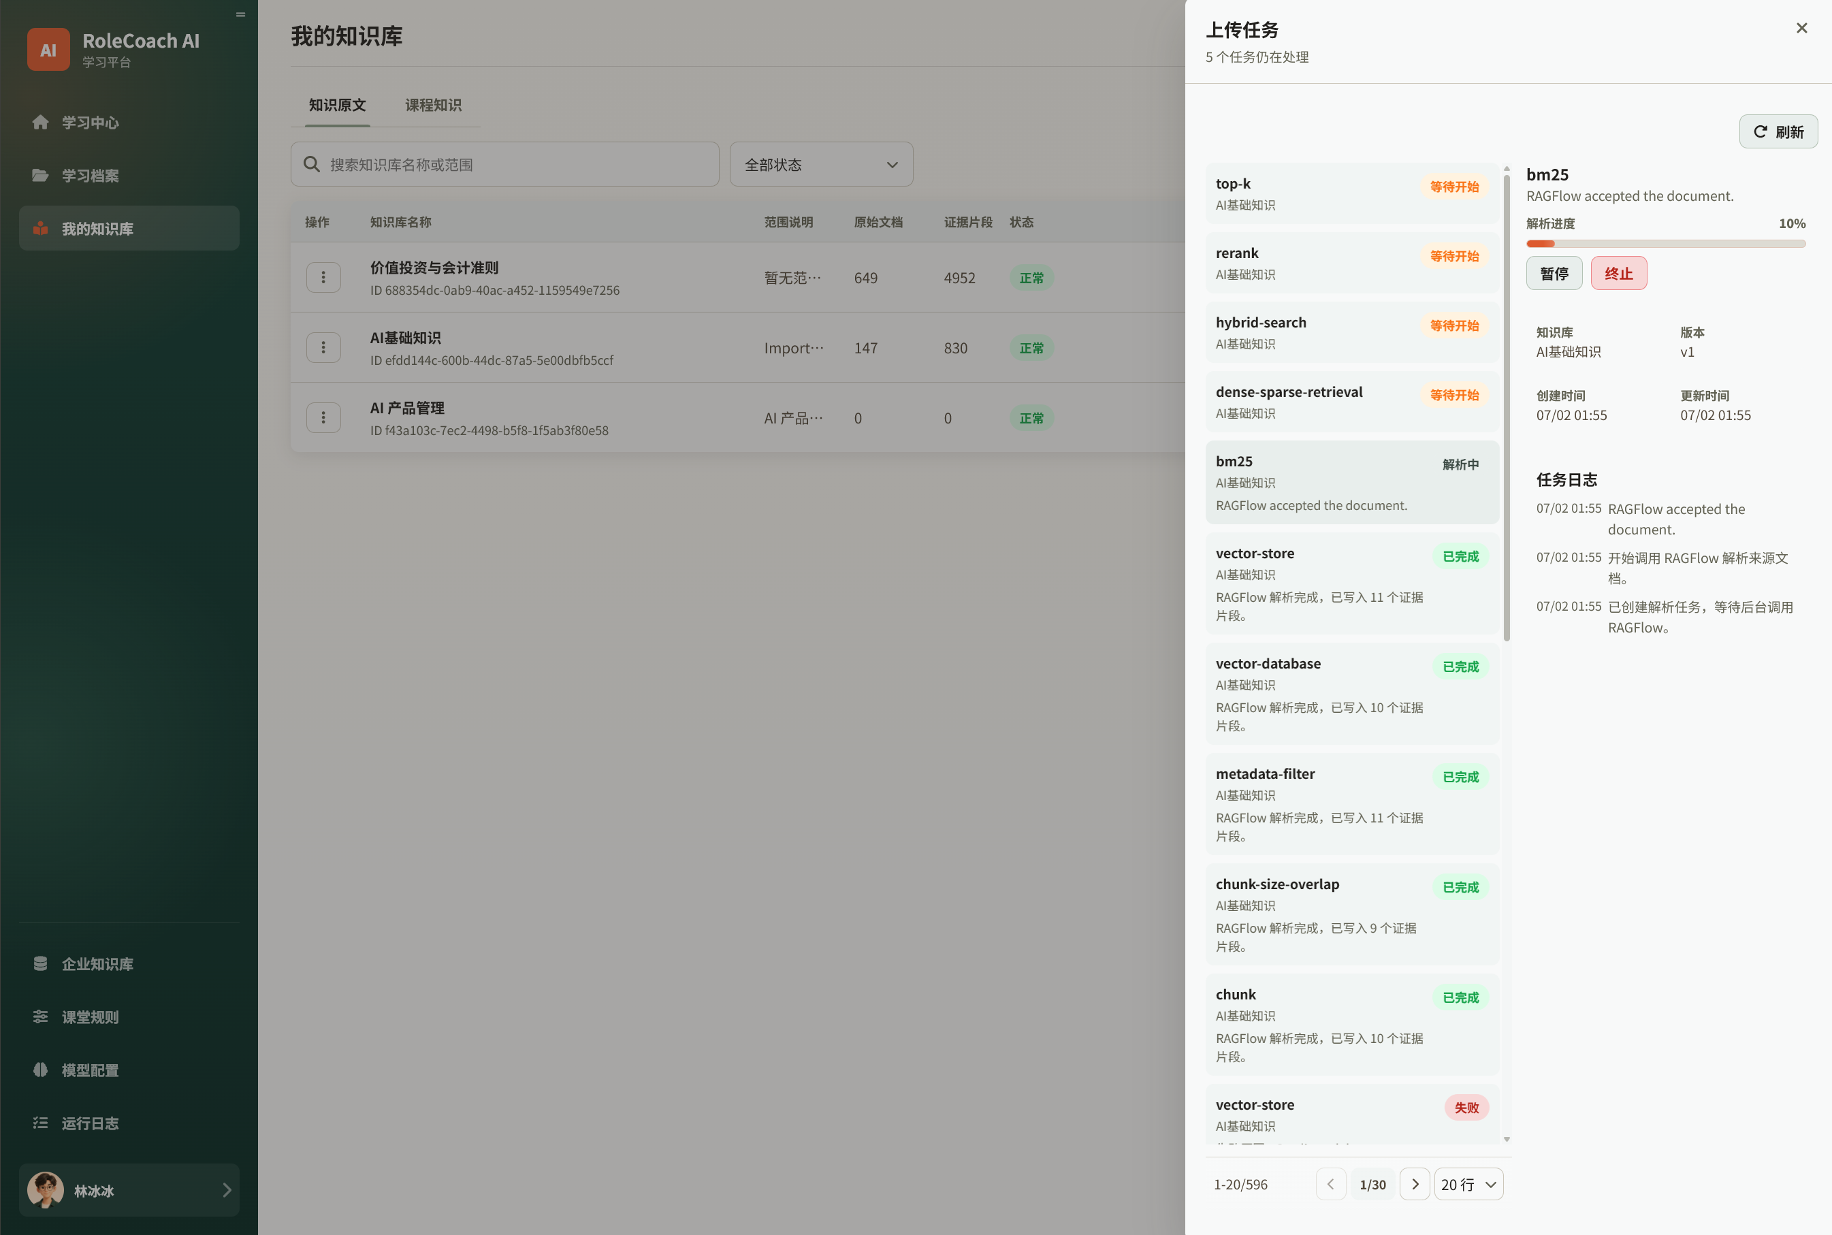Click the 学习中心 home icon
The width and height of the screenshot is (1832, 1235).
[40, 122]
